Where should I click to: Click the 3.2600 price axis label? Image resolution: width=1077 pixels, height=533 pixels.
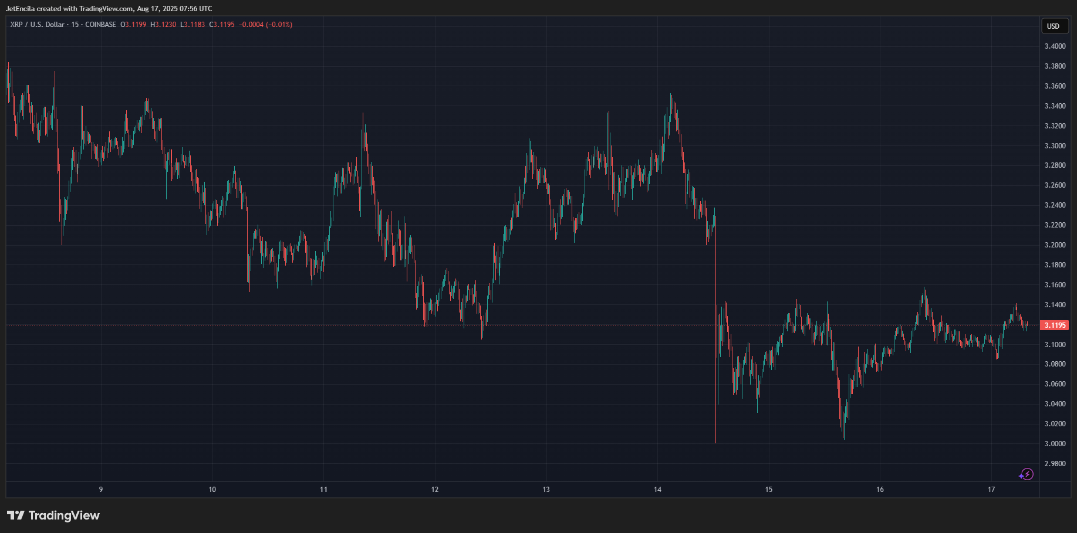coord(1055,185)
